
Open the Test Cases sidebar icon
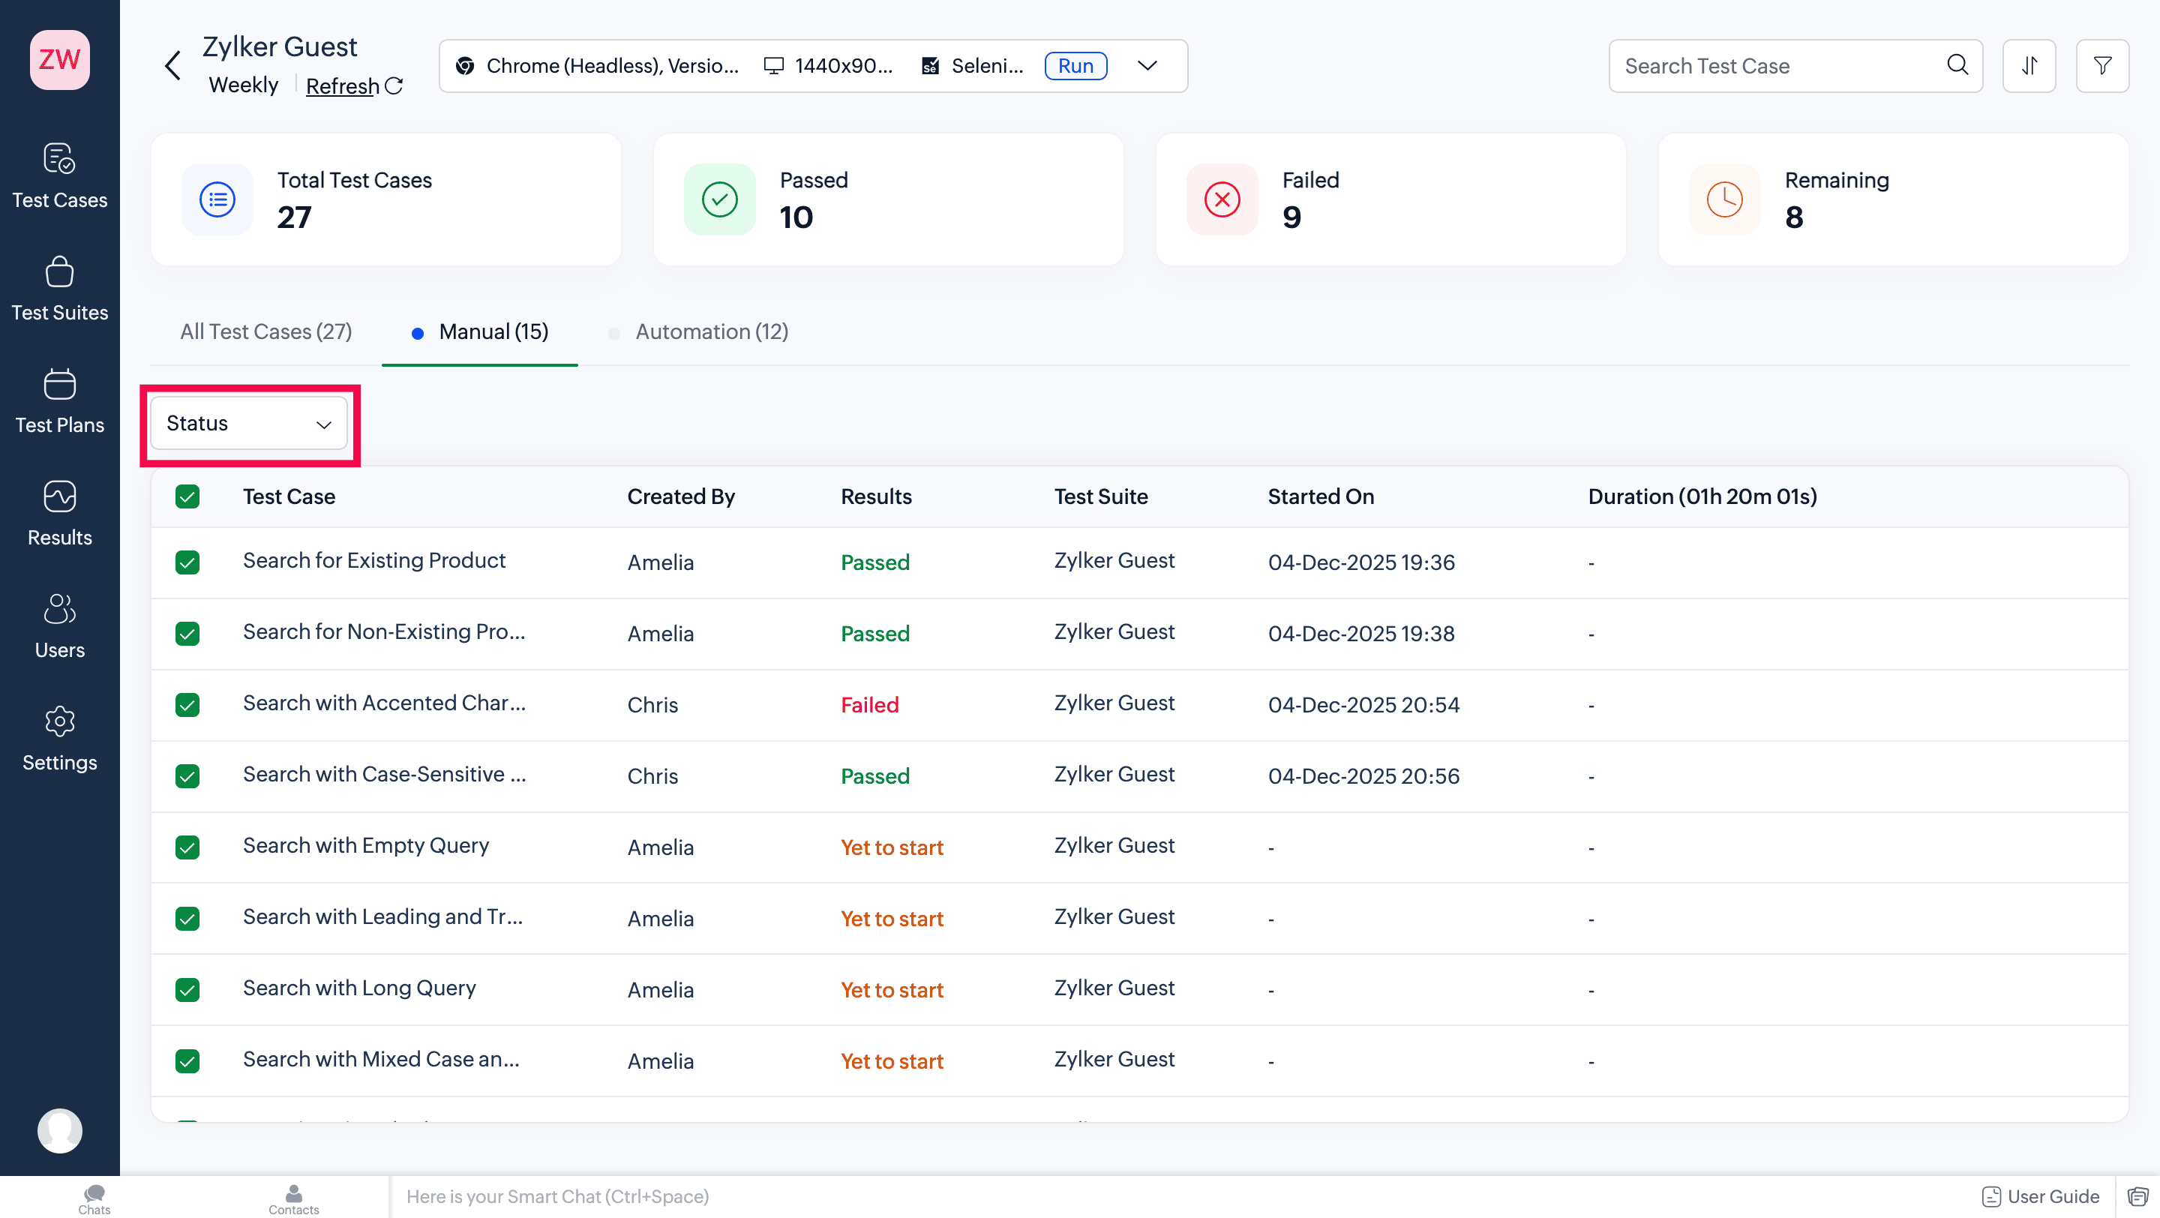(59, 176)
